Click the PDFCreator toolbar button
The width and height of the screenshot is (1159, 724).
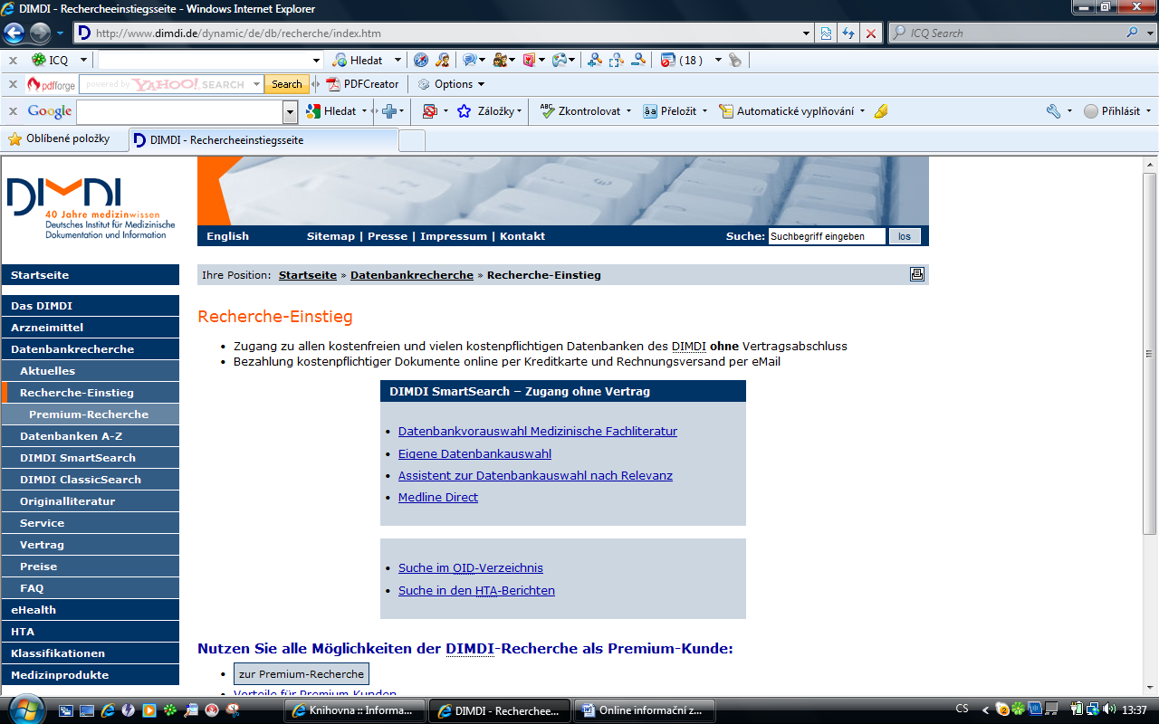coord(363,84)
